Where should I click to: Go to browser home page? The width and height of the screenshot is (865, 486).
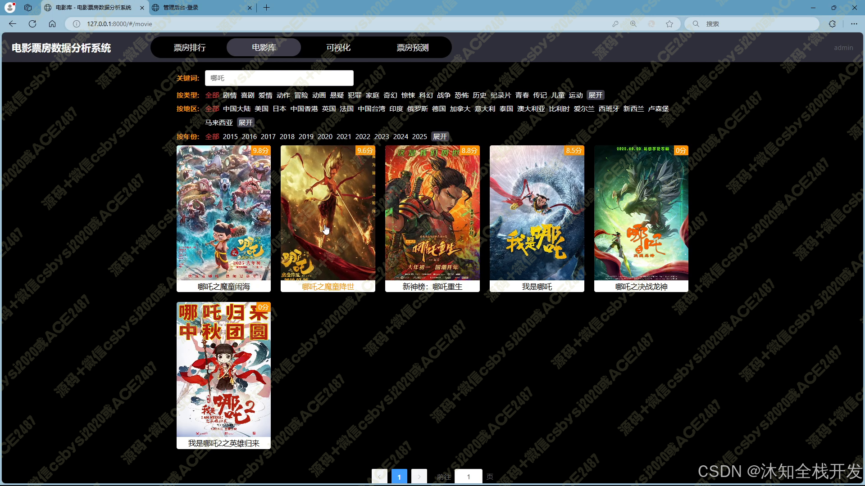pyautogui.click(x=52, y=24)
